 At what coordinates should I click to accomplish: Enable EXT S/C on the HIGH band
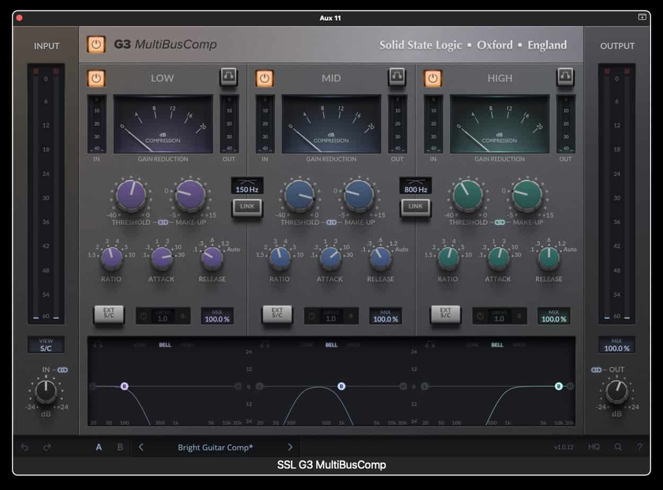pyautogui.click(x=445, y=313)
